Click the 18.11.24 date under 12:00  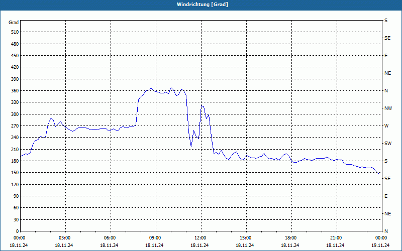tap(199, 245)
